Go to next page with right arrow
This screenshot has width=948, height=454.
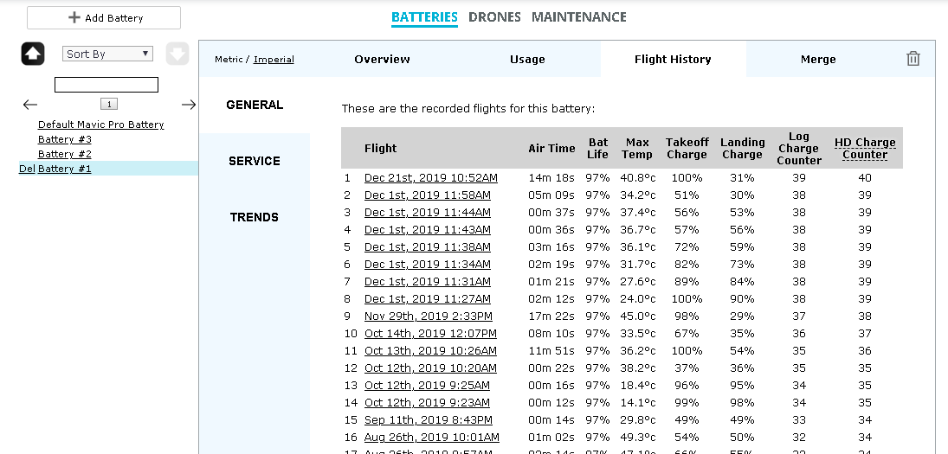coord(189,105)
